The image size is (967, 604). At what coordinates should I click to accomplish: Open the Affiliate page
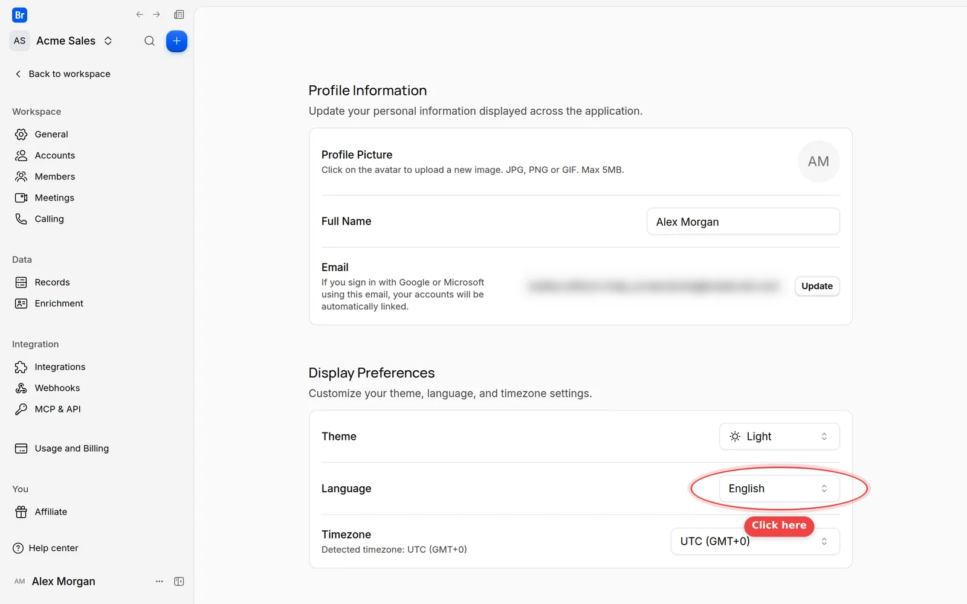[x=51, y=512]
